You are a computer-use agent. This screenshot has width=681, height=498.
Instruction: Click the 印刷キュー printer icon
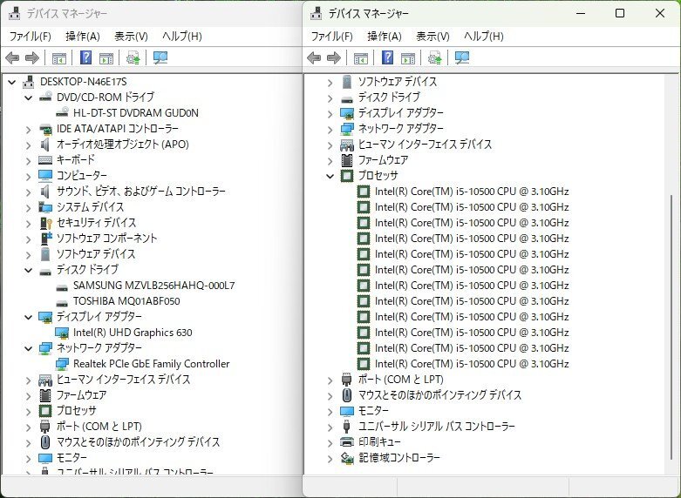347,442
